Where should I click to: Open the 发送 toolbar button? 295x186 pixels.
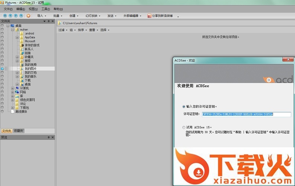click(112, 16)
